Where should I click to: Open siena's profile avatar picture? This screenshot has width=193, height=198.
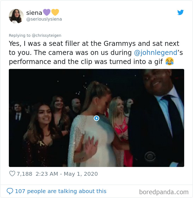click(x=16, y=16)
